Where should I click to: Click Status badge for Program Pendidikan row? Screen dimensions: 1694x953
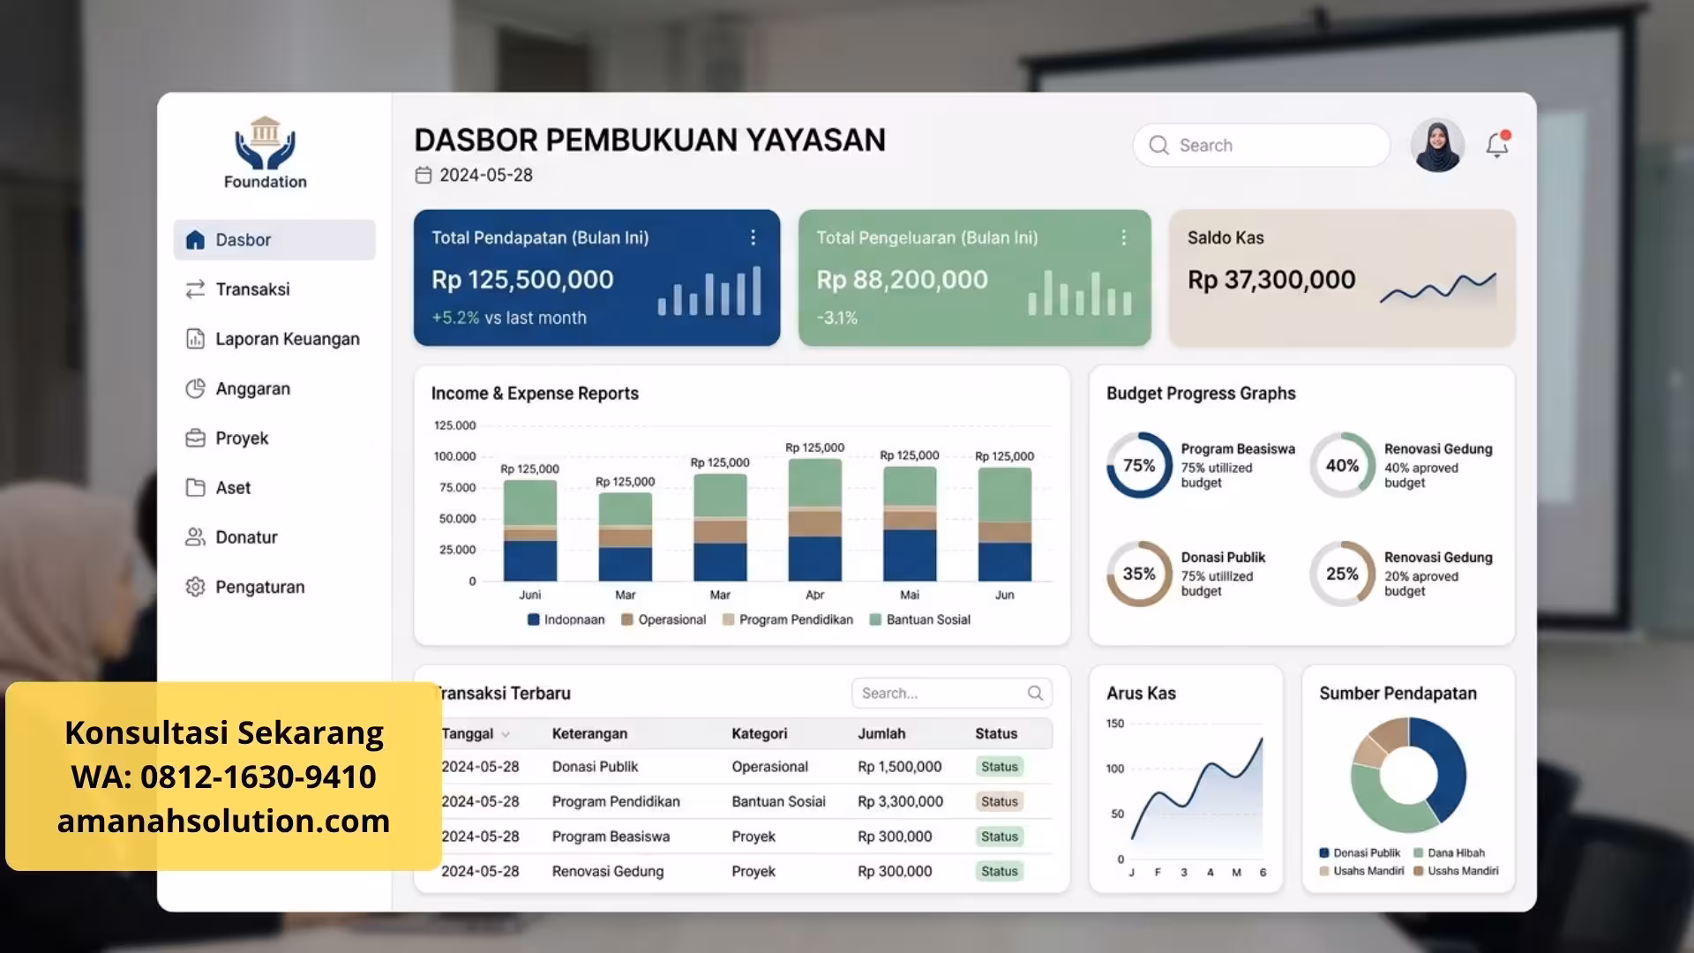(1000, 801)
